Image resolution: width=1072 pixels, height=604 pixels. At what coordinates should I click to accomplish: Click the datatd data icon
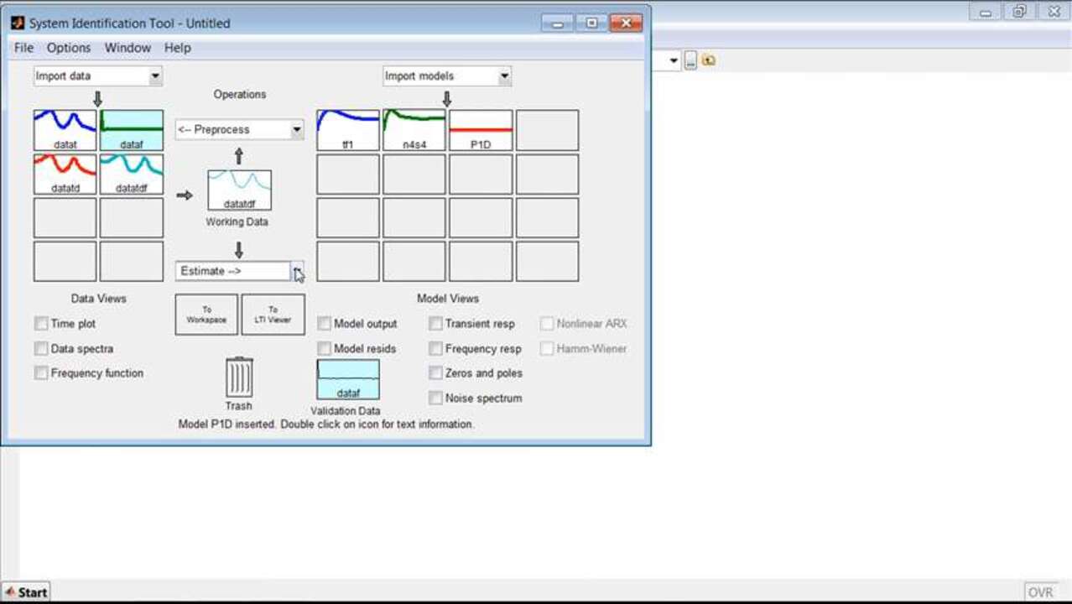click(65, 174)
